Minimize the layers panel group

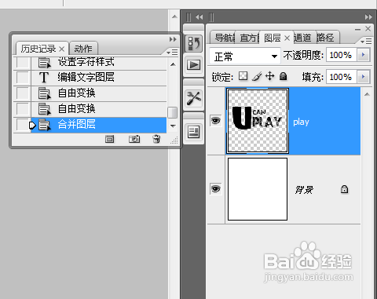(x=357, y=30)
